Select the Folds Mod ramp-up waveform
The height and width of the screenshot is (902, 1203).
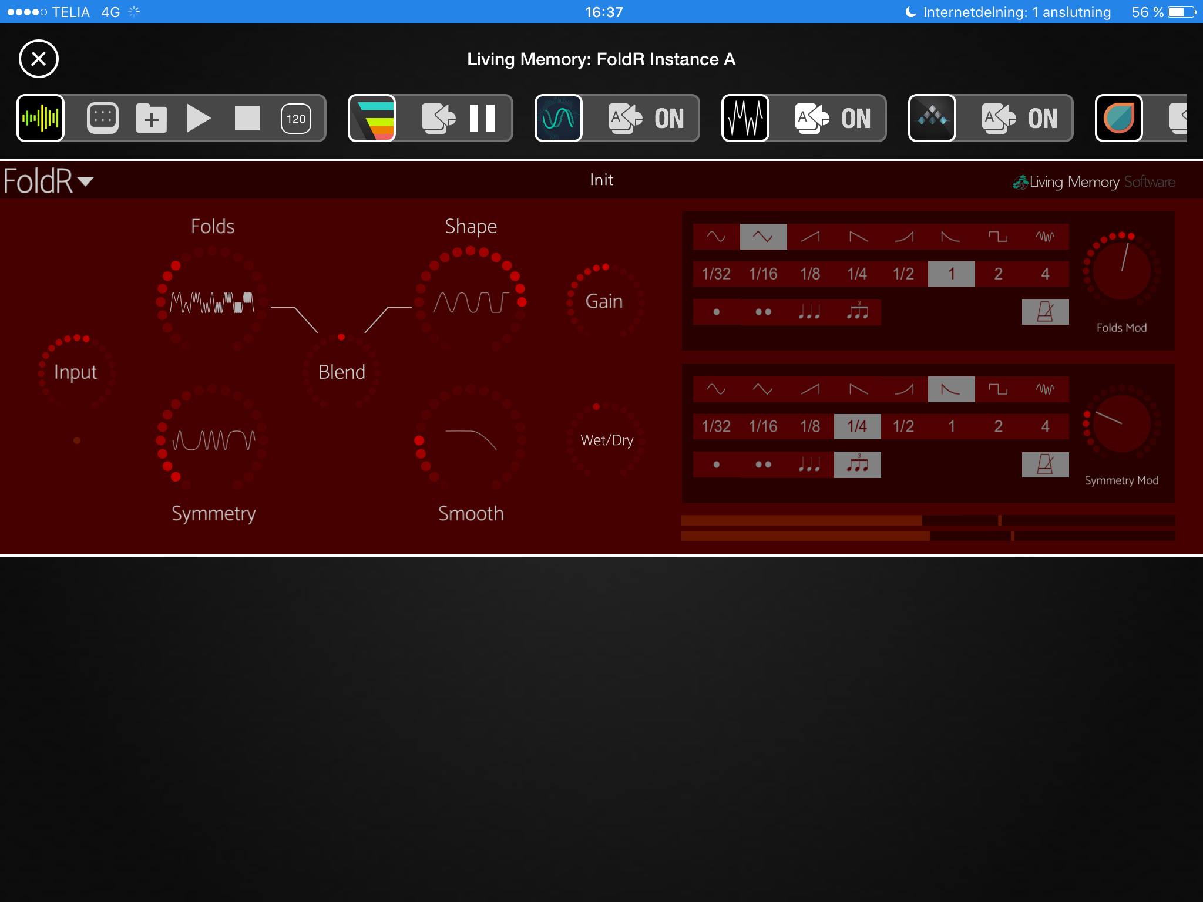811,237
